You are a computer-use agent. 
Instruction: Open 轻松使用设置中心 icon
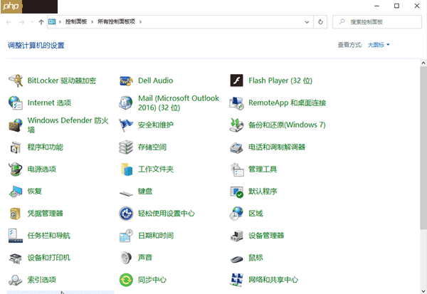coord(126,214)
